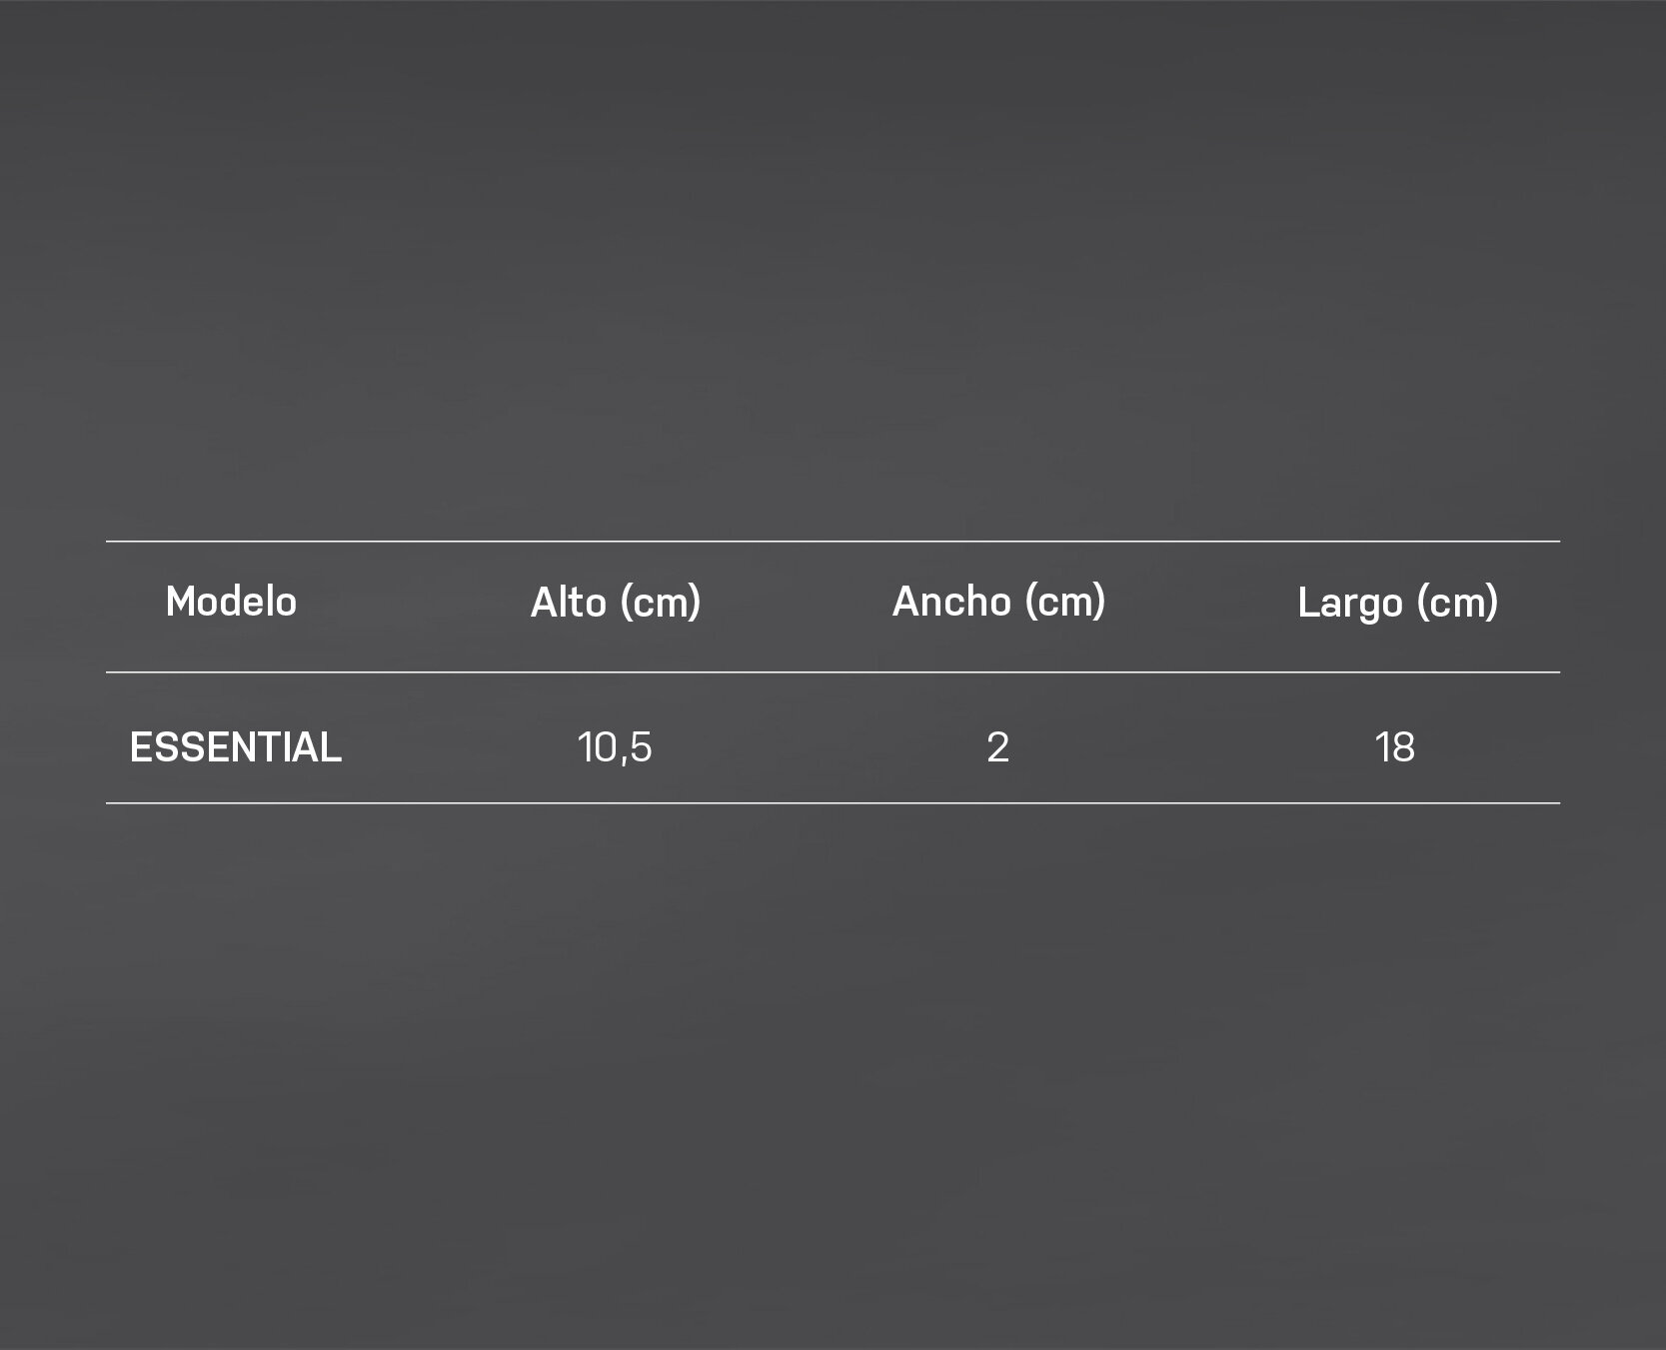Click the (cm) unit next to Largo
Screen dimensions: 1666x1350
[x=1458, y=604]
